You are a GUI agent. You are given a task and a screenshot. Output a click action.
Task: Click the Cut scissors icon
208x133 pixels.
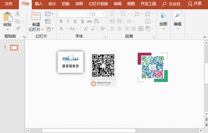click(x=17, y=13)
